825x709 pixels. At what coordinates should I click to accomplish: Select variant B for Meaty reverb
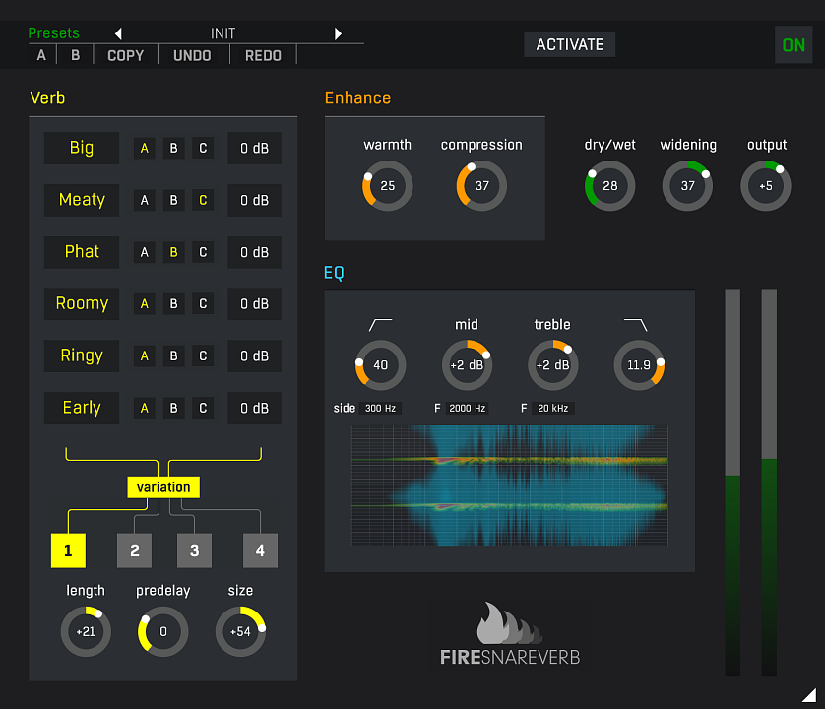coord(173,201)
